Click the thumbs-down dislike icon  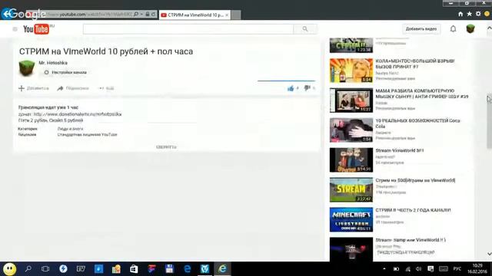coord(307,88)
